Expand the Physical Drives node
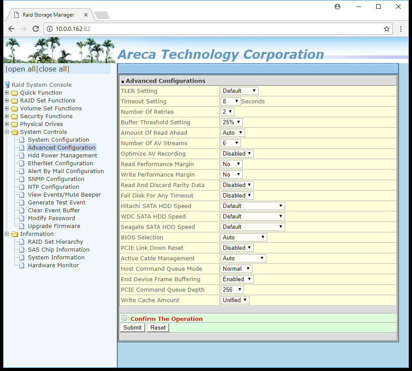The image size is (412, 371). [7, 124]
